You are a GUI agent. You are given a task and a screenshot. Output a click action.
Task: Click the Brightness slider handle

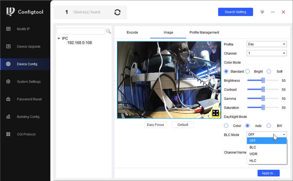[x=263, y=81]
